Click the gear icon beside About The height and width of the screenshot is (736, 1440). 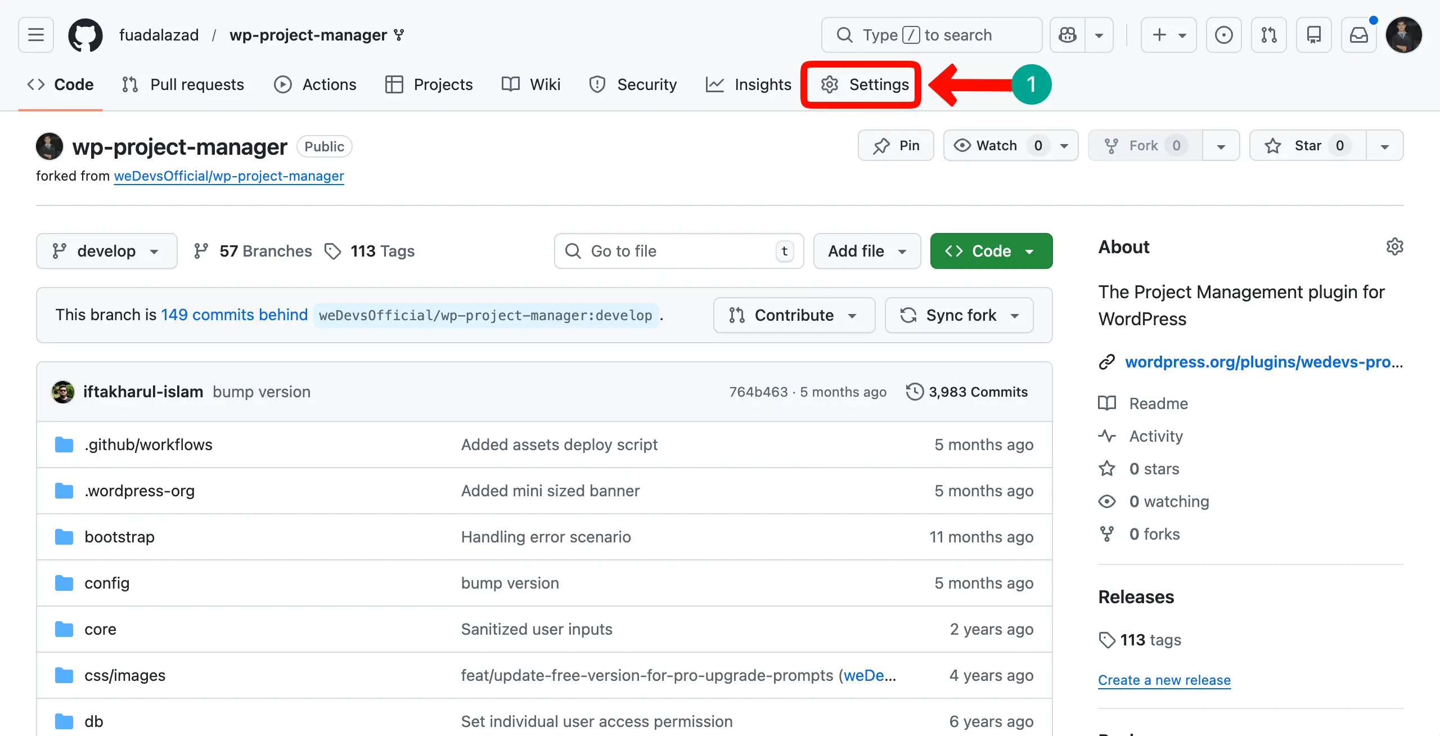(1396, 246)
